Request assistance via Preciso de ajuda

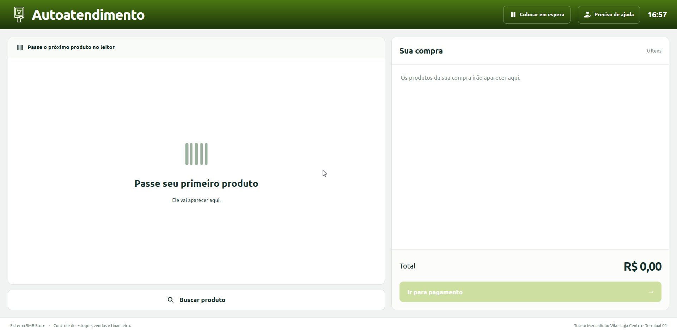coord(609,14)
